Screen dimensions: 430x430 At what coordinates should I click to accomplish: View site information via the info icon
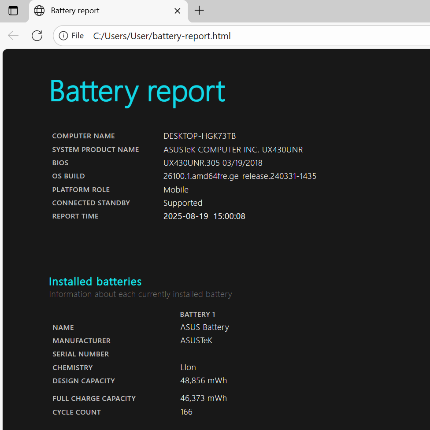pyautogui.click(x=63, y=36)
